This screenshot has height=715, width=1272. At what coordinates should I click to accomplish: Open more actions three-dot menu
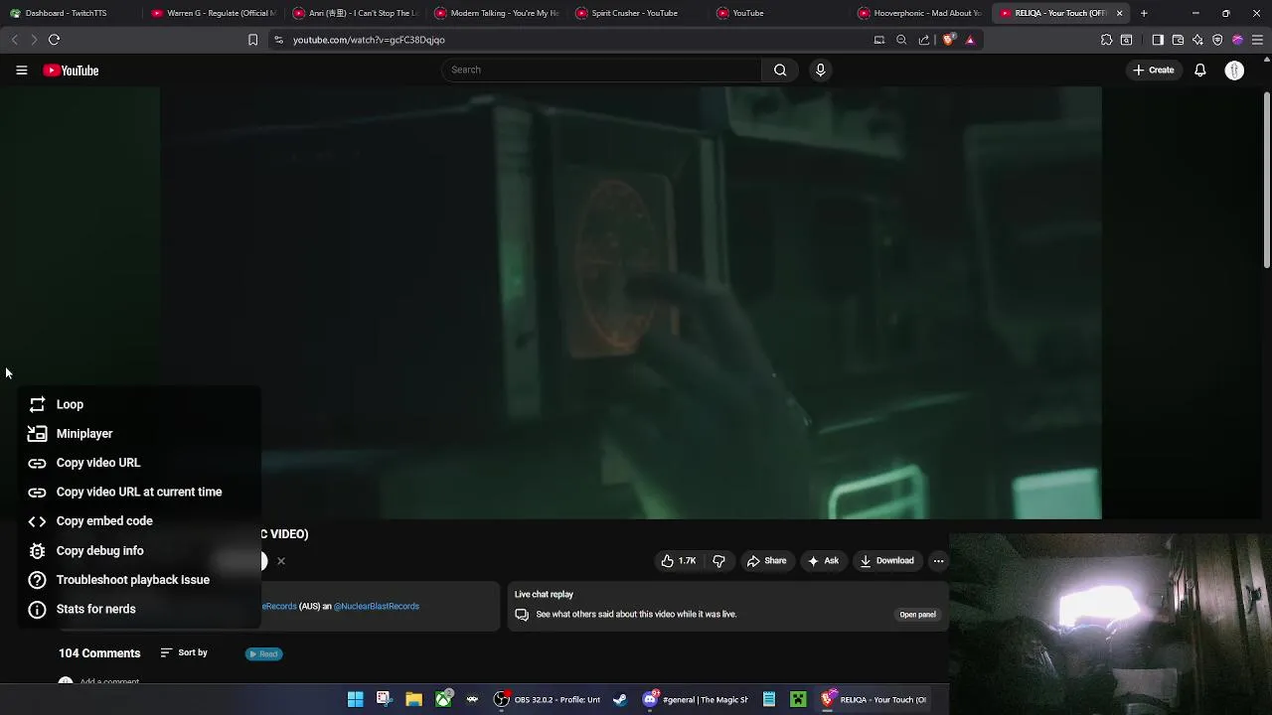point(938,561)
